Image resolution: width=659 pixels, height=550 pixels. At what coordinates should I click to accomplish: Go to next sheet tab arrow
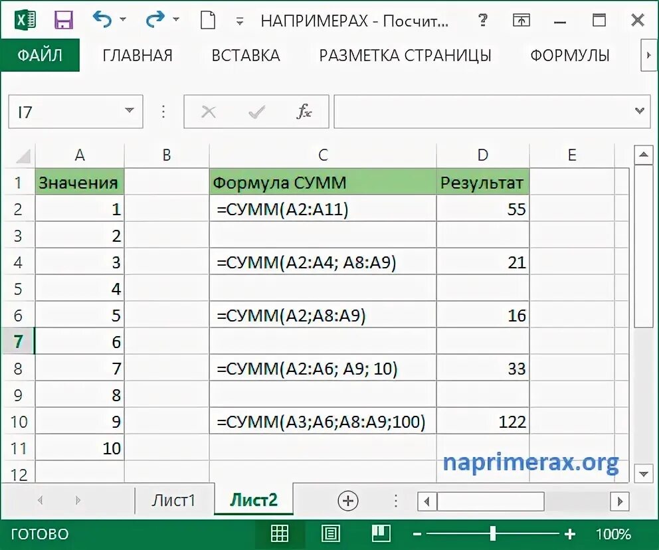pos(78,500)
